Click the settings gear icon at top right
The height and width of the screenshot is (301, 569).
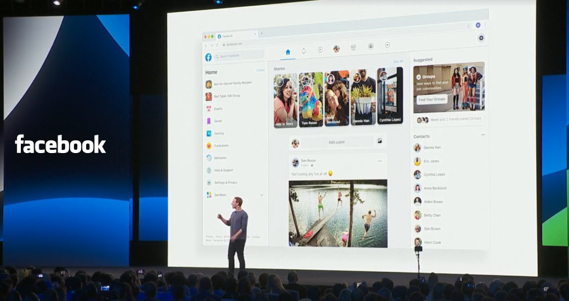click(481, 38)
